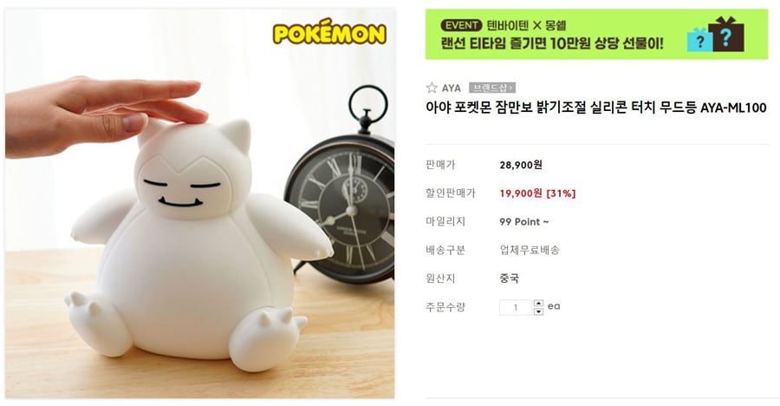780x406 pixels.
Task: Increase order quantity with up arrow
Action: tap(538, 304)
